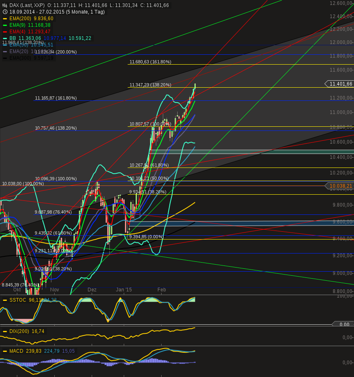Screen dimensions: 354x377
Task: Click the clock icon beside the date range
Action: point(5,12)
